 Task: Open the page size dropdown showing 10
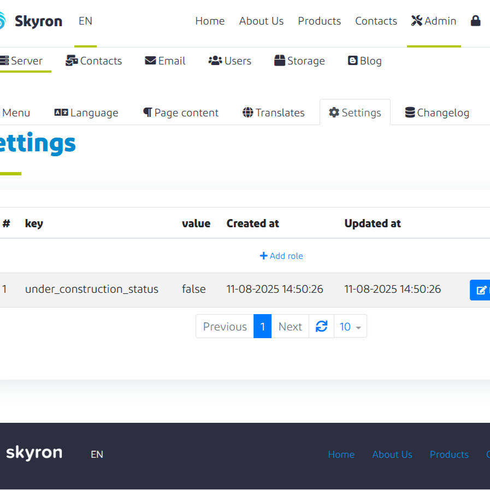[x=350, y=326]
